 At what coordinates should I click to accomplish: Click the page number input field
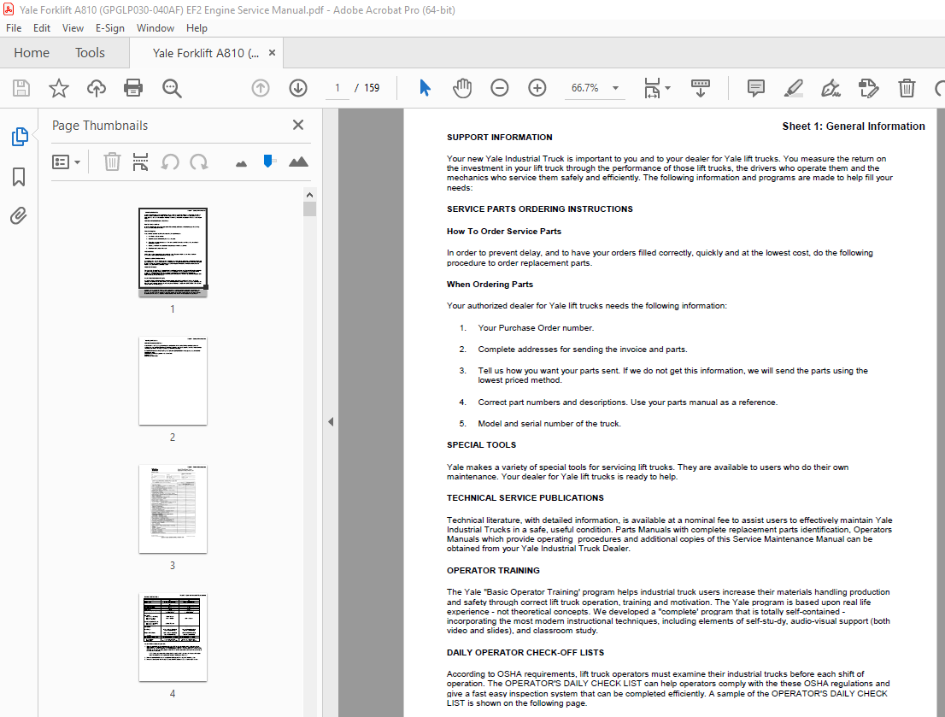click(x=337, y=88)
